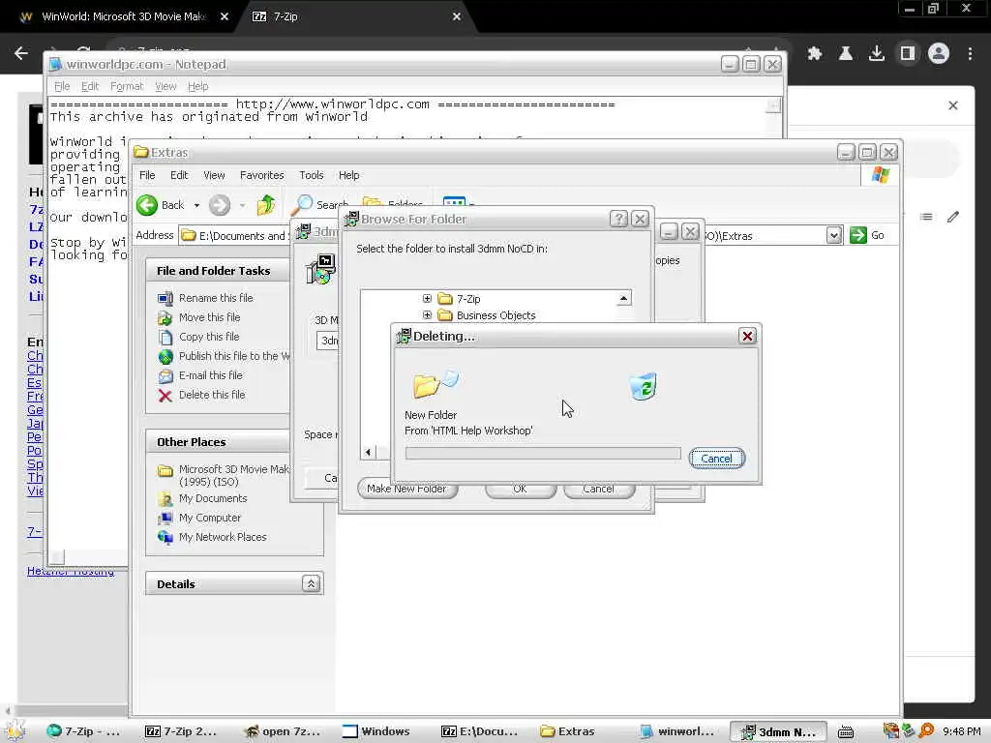Click the pencil edit icon on right panel
Viewport: 991px width, 743px height.
click(x=953, y=217)
